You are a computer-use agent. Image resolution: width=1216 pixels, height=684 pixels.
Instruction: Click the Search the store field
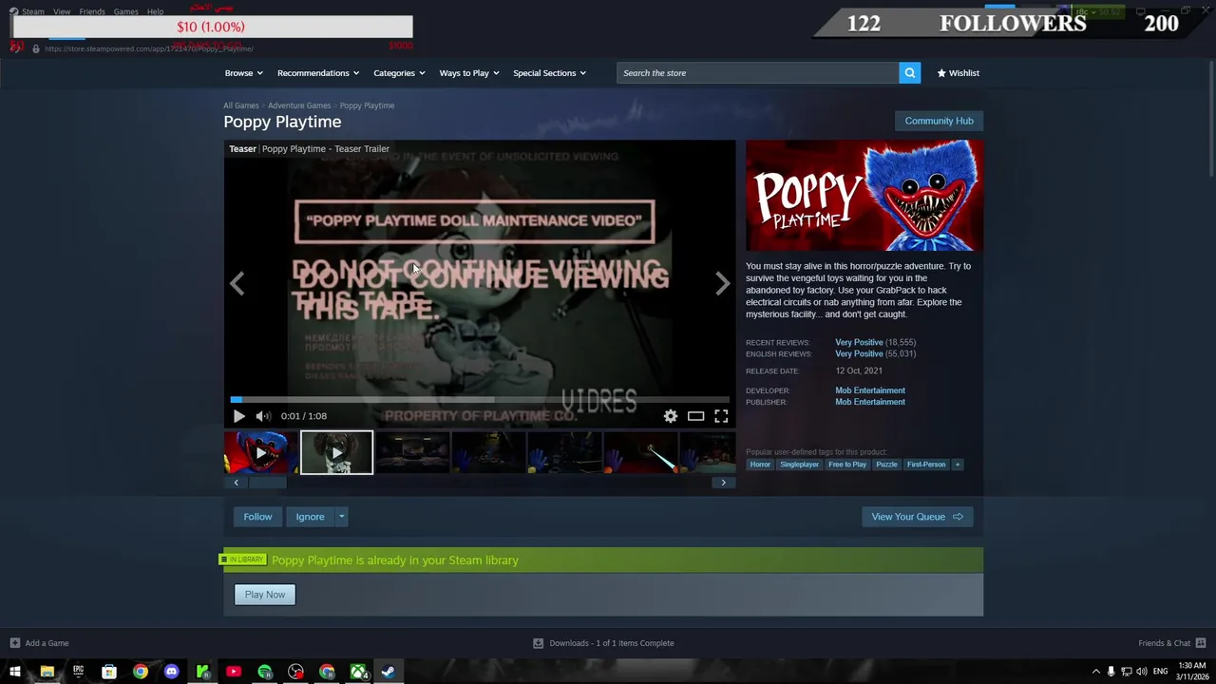758,73
